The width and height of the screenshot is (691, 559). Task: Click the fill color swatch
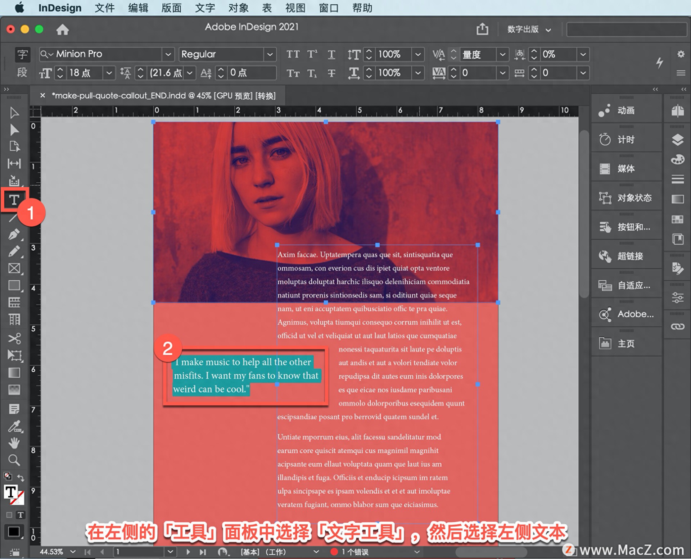11,492
